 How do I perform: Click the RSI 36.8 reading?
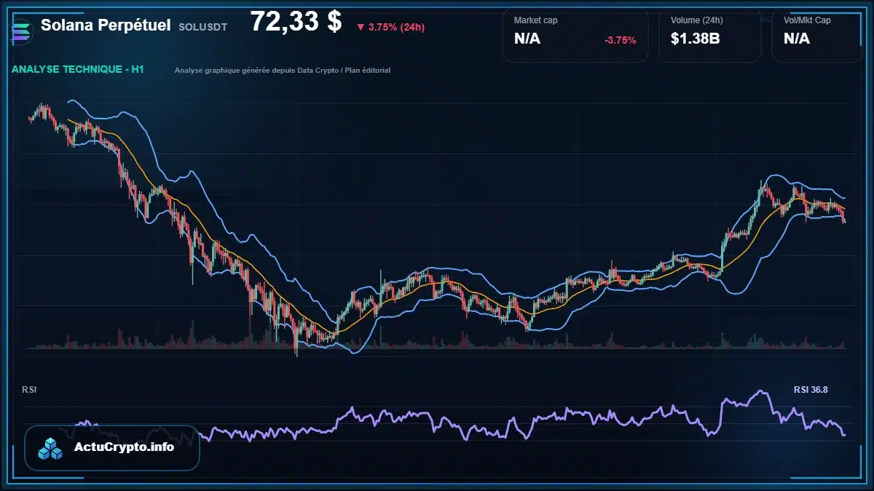[x=811, y=390]
